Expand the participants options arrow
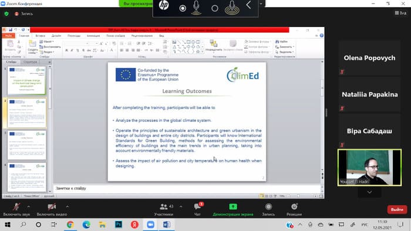The height and width of the screenshot is (231, 411). click(181, 207)
